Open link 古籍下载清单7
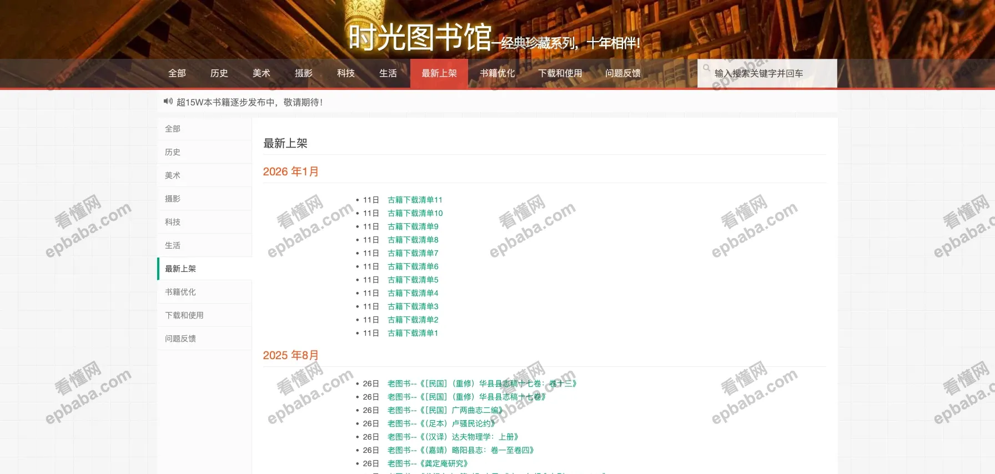The height and width of the screenshot is (474, 995). [413, 253]
